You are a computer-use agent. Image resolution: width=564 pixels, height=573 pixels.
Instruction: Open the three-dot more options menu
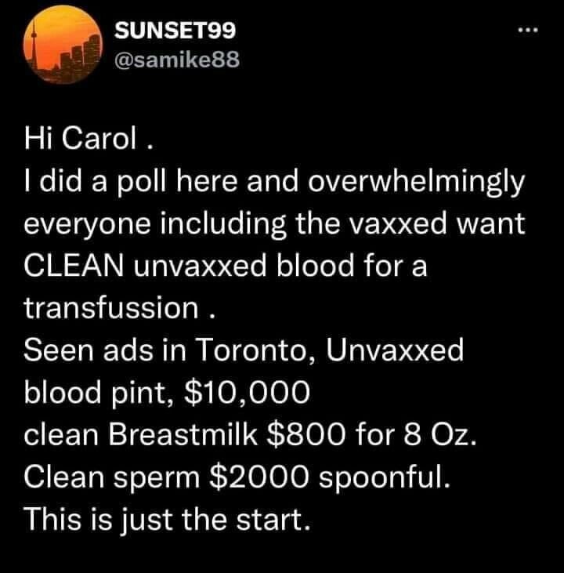point(528,31)
